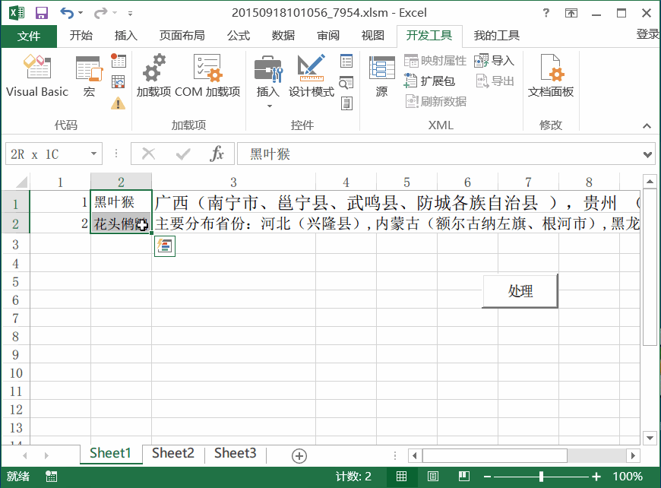Toggle 设计模式 design mode

pyautogui.click(x=312, y=77)
